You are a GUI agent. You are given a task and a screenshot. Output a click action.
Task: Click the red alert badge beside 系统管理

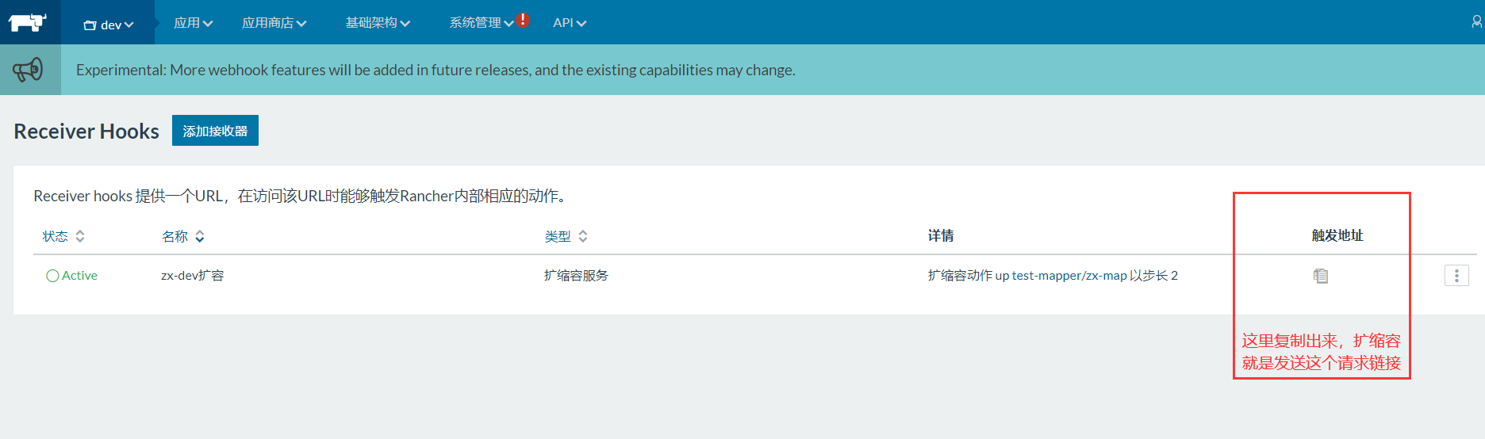(523, 20)
